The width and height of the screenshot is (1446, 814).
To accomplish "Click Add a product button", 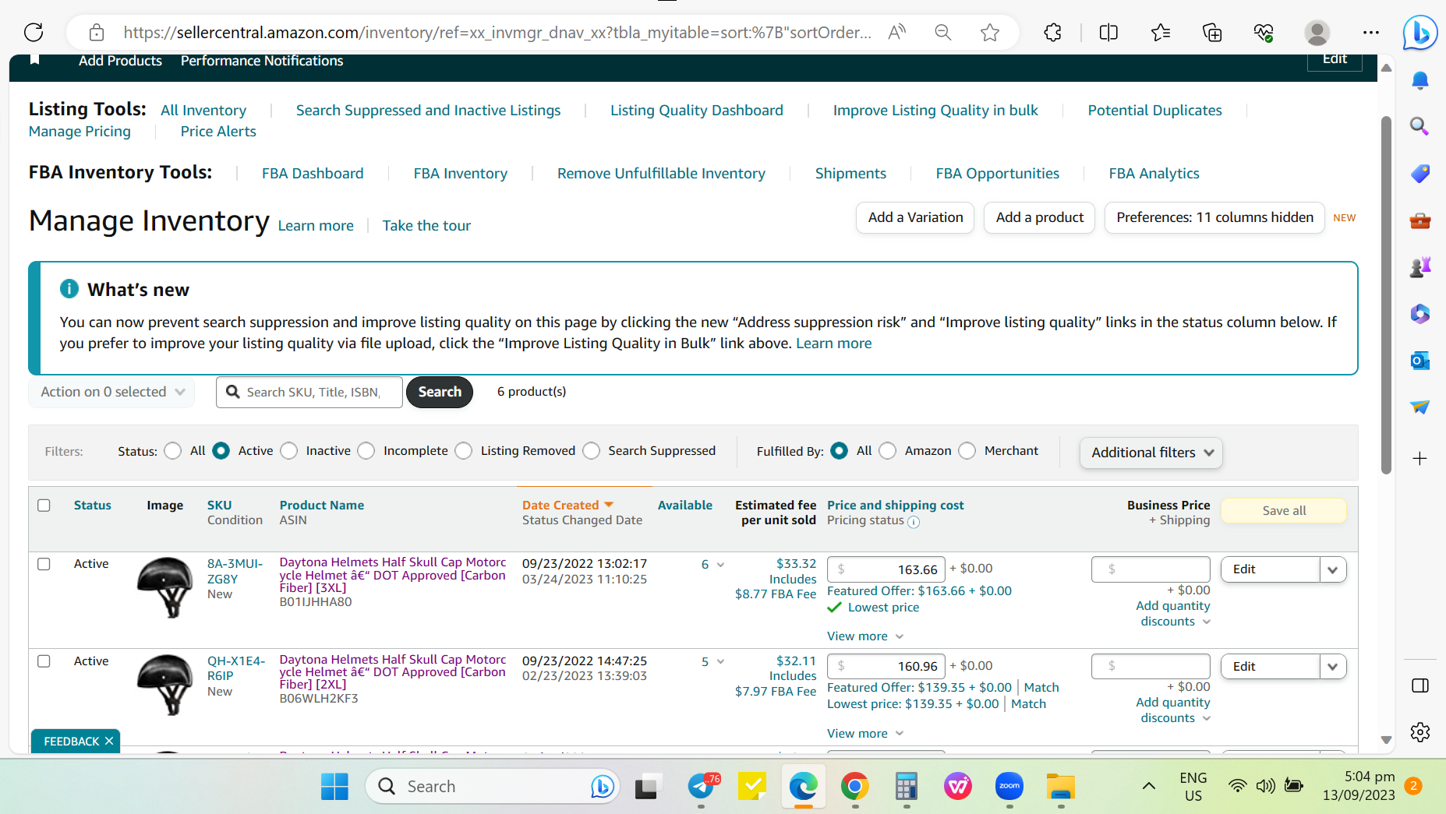I will pyautogui.click(x=1040, y=217).
